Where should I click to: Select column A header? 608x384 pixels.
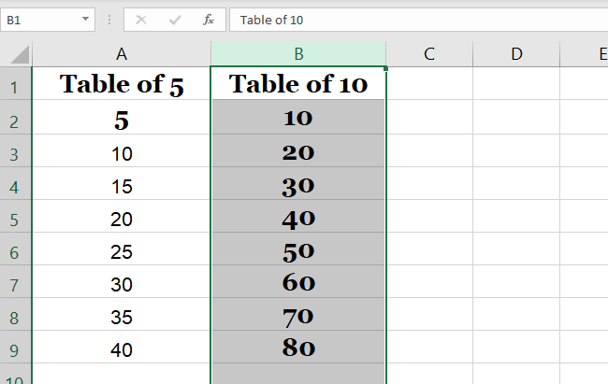[122, 54]
